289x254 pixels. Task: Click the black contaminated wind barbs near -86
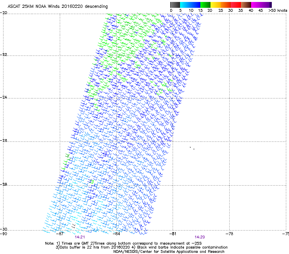73,226
